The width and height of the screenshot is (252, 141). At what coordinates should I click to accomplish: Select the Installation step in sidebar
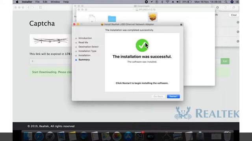click(84, 55)
